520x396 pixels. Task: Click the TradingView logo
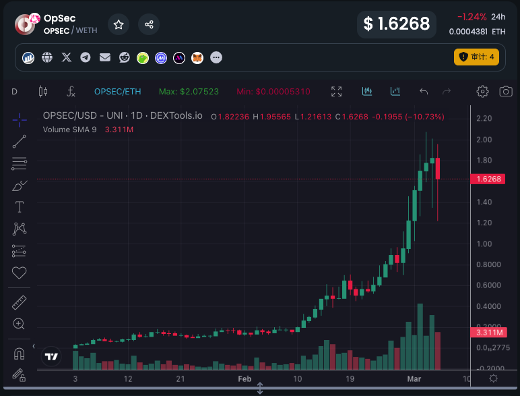(51, 356)
